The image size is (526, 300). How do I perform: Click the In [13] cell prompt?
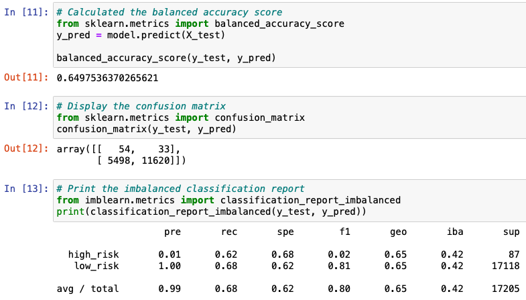(26, 189)
